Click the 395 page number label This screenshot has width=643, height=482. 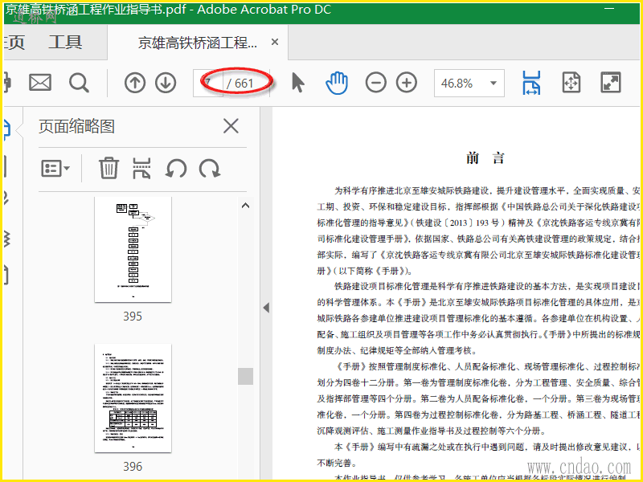coord(133,317)
